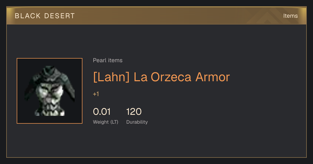Click the word Pearl in category text
The height and width of the screenshot is (164, 313).
click(98, 60)
